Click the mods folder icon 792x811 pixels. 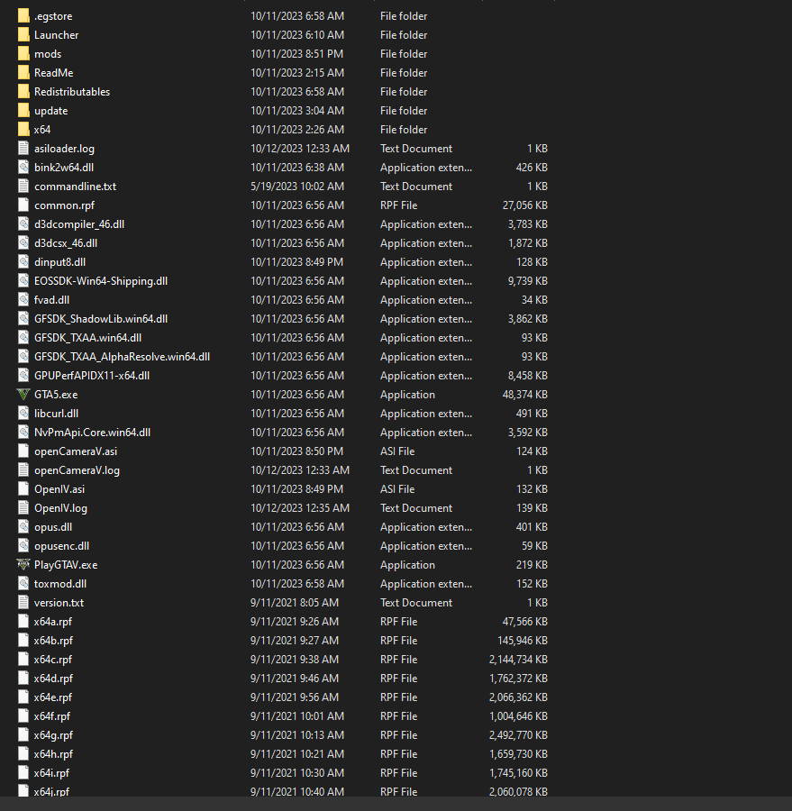pos(23,54)
